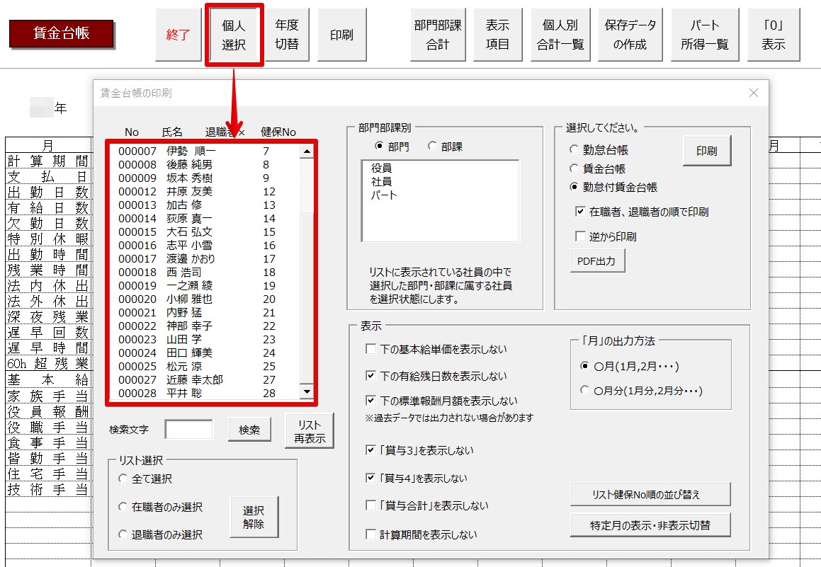
Task: Click the 検索文字 input field
Action: 189,430
